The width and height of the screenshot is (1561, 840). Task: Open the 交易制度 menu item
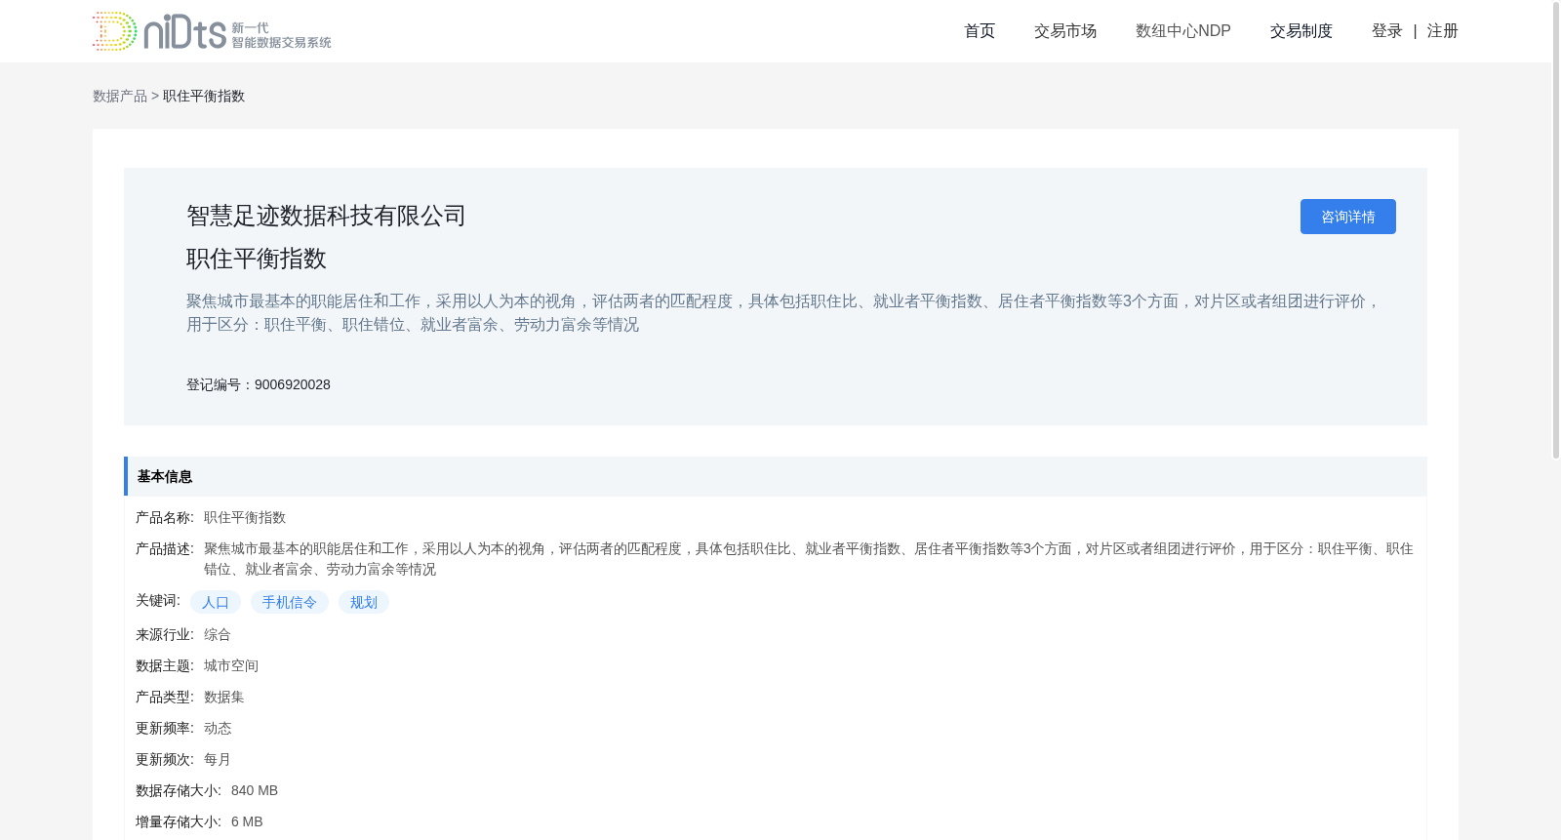1301,31
